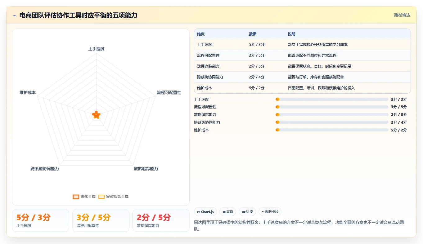Click the 上手速度 progress bar
Image resolution: width=423 pixels, height=244 pixels.
332,99
